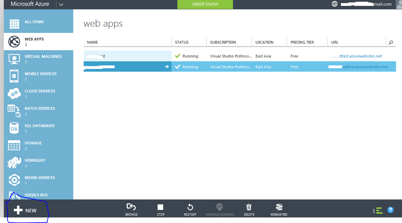
Task: Click the account email in the header
Action: (366, 4)
